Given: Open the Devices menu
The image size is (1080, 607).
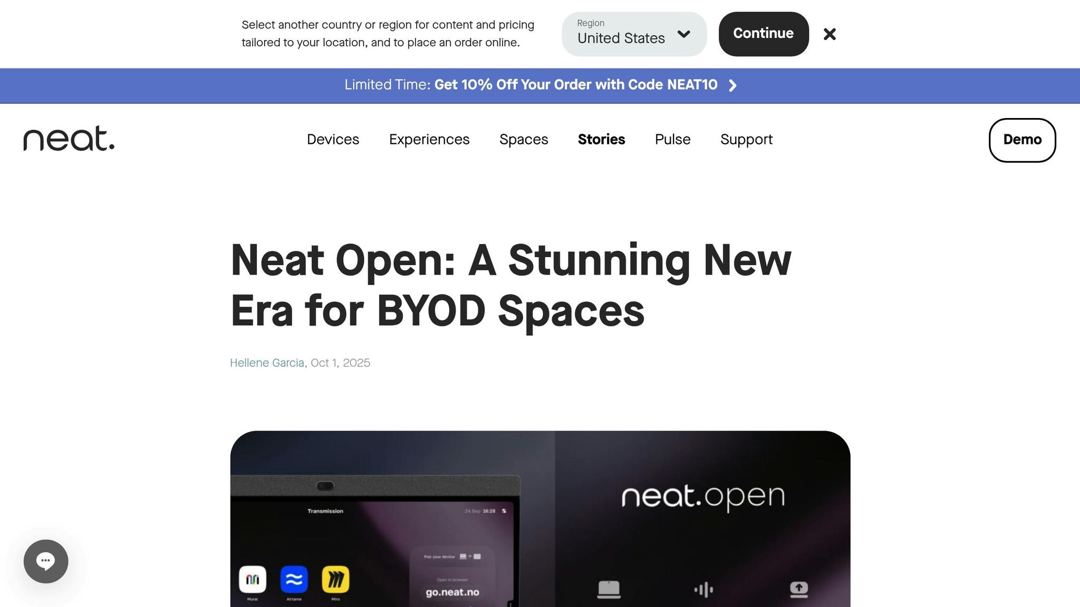Looking at the screenshot, I should pos(333,140).
